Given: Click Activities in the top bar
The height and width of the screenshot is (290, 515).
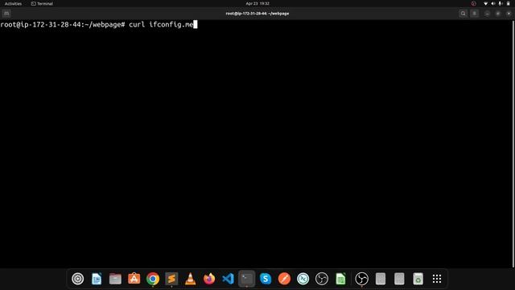Looking at the screenshot, I should 13,3.
